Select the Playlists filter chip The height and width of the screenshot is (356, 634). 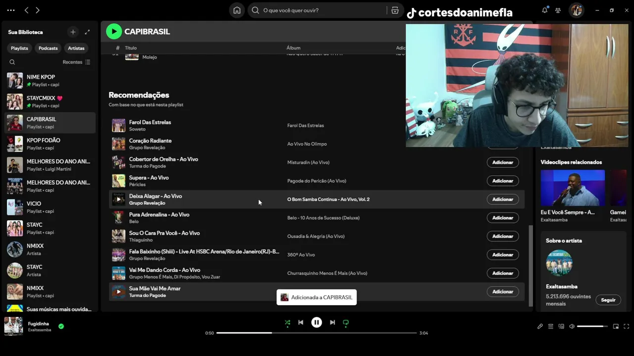click(19, 48)
